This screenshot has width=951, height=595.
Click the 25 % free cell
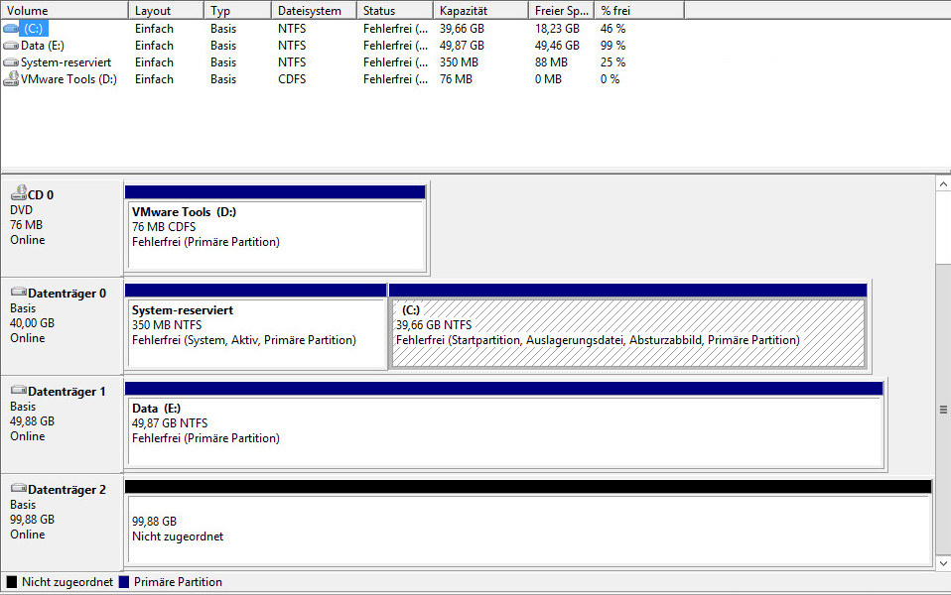pos(612,62)
